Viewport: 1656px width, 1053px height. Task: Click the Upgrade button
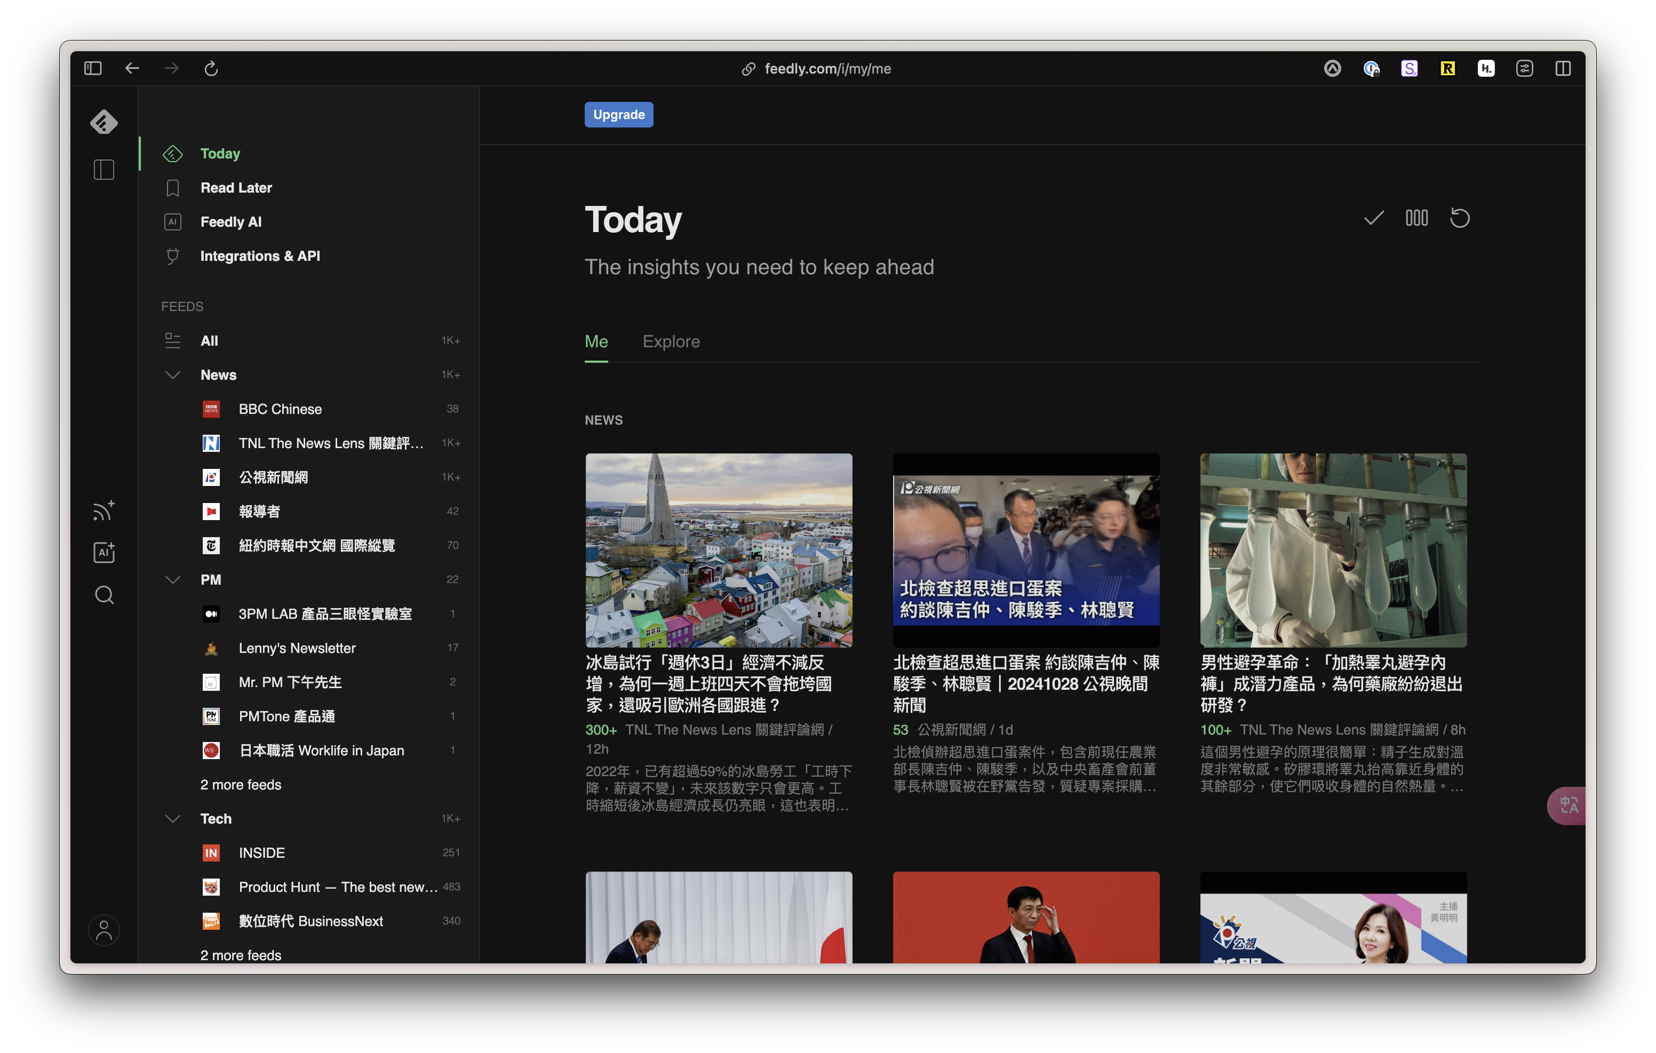pos(618,114)
